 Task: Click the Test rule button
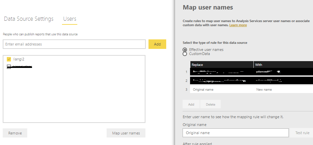pos(302,133)
